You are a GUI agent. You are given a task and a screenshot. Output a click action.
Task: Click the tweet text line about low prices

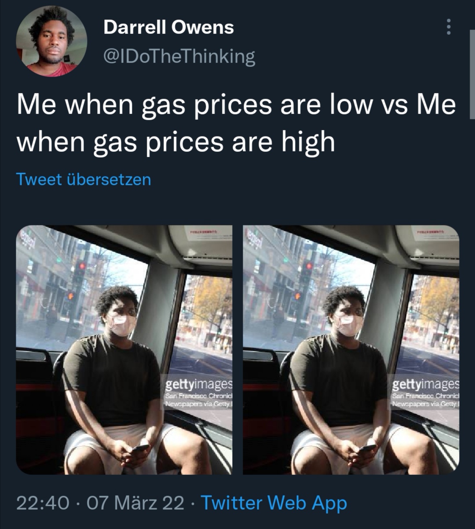tap(236, 105)
